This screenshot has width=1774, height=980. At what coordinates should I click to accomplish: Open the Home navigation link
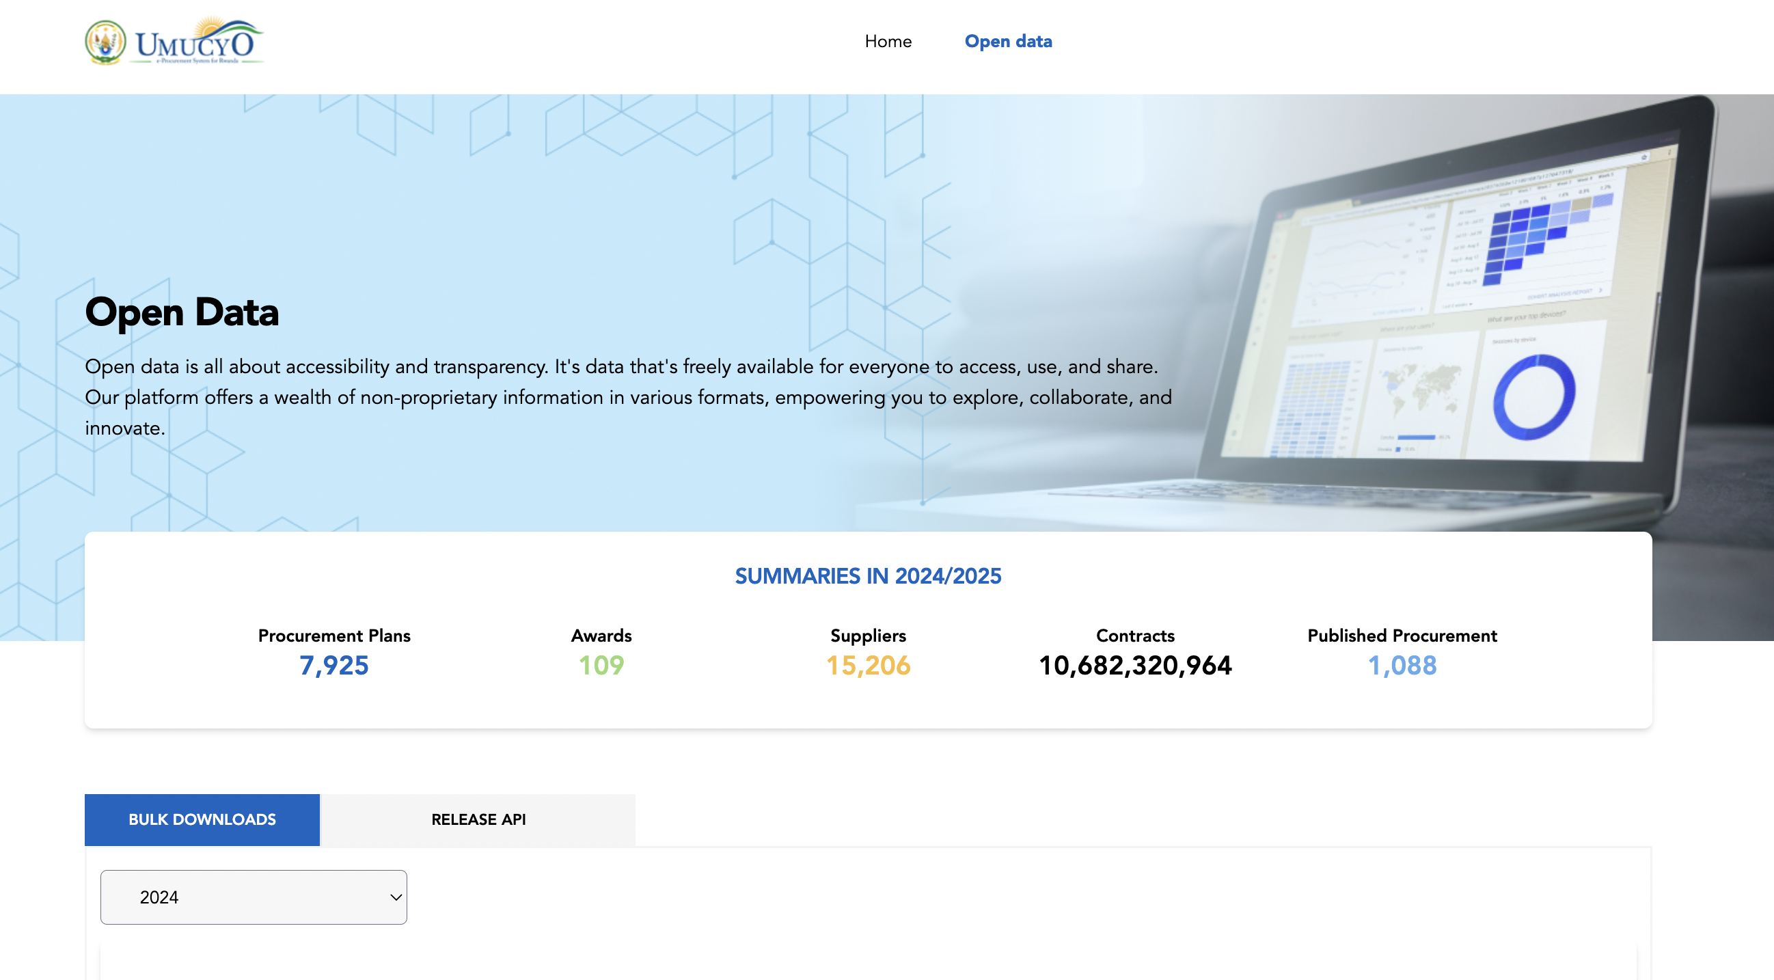pyautogui.click(x=888, y=41)
